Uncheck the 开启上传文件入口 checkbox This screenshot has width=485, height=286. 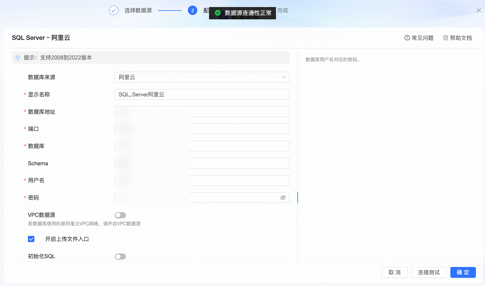[31, 239]
